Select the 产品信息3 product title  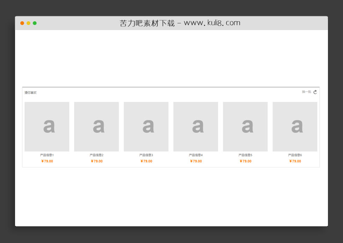coord(146,155)
